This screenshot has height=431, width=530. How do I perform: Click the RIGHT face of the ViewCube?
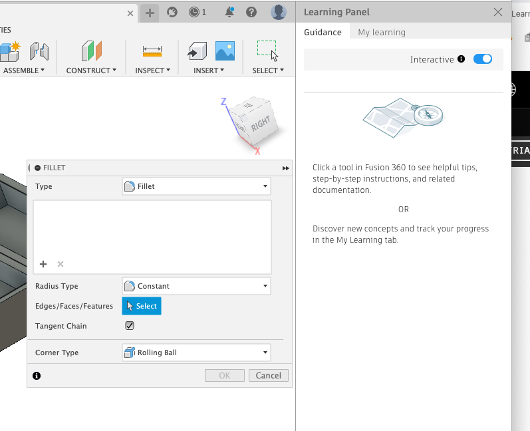coord(261,124)
